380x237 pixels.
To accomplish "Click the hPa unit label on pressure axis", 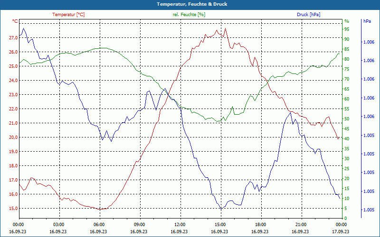I will (367, 21).
